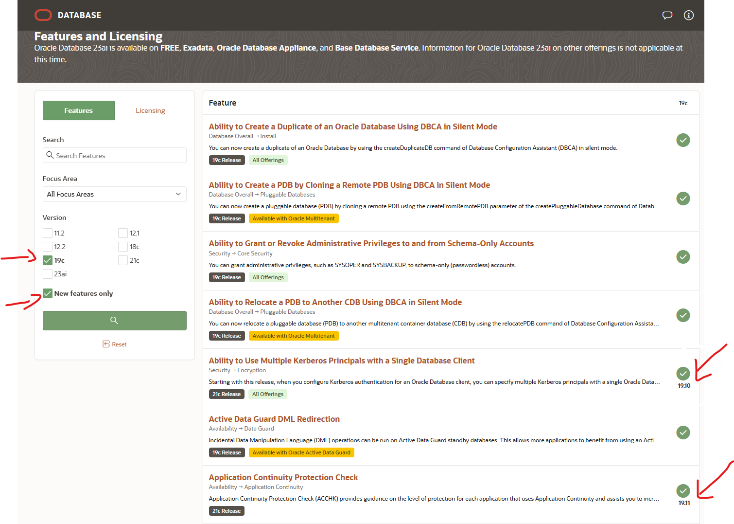Click the Oracle logo icon
The width and height of the screenshot is (734, 524).
pyautogui.click(x=43, y=15)
